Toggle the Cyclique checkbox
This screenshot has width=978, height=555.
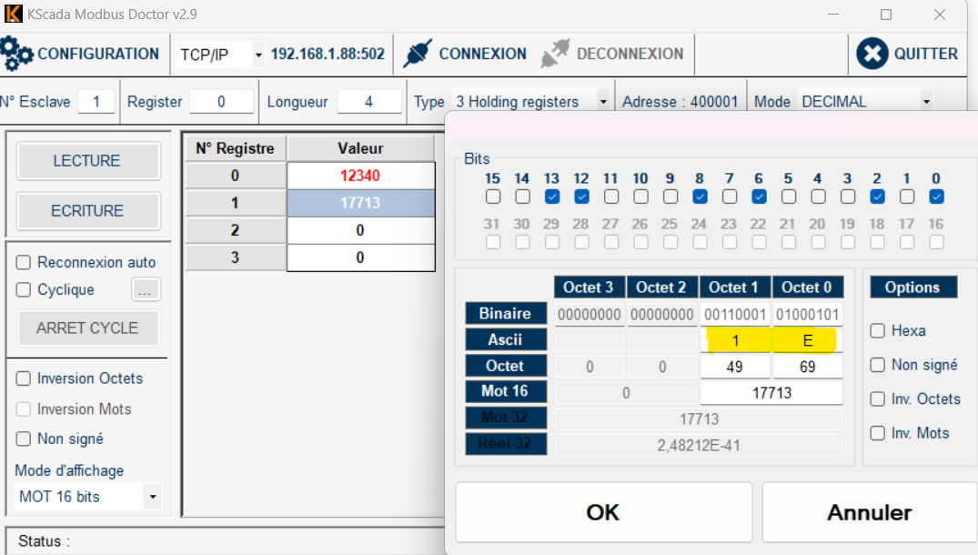[23, 290]
